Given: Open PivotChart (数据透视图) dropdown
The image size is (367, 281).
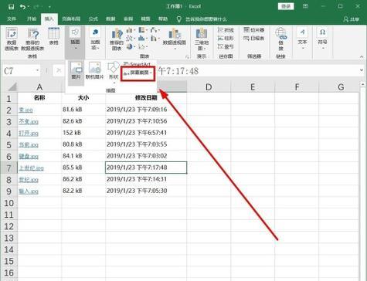Looking at the screenshot, I should click(175, 39).
